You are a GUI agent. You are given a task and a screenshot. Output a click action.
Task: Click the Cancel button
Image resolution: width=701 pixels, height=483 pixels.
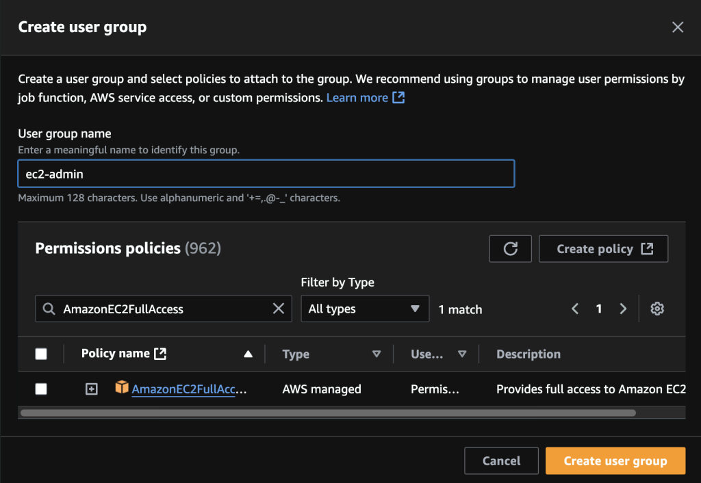point(501,460)
